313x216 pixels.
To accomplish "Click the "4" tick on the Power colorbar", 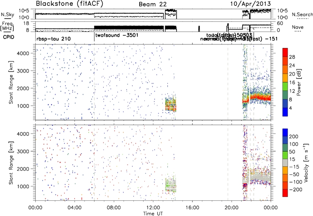I will [x=290, y=108].
